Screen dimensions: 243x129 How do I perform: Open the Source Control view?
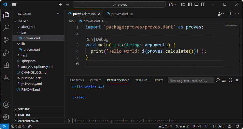click(x=6, y=40)
